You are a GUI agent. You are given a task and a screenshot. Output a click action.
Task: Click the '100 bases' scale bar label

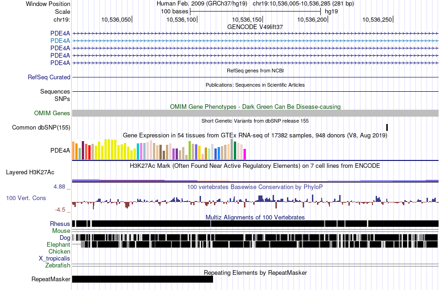(x=174, y=12)
